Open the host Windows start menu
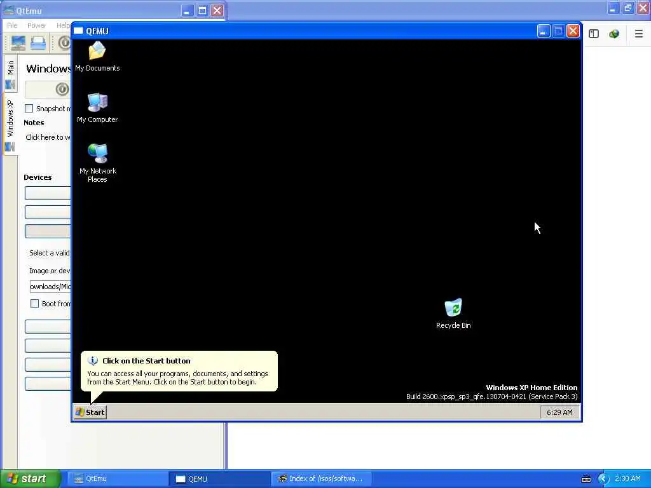This screenshot has height=488, width=651. 30,478
